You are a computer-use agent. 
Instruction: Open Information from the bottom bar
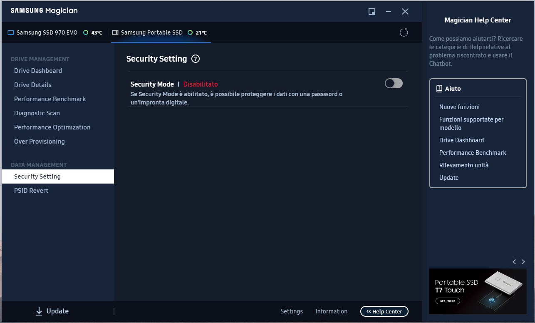pyautogui.click(x=331, y=311)
